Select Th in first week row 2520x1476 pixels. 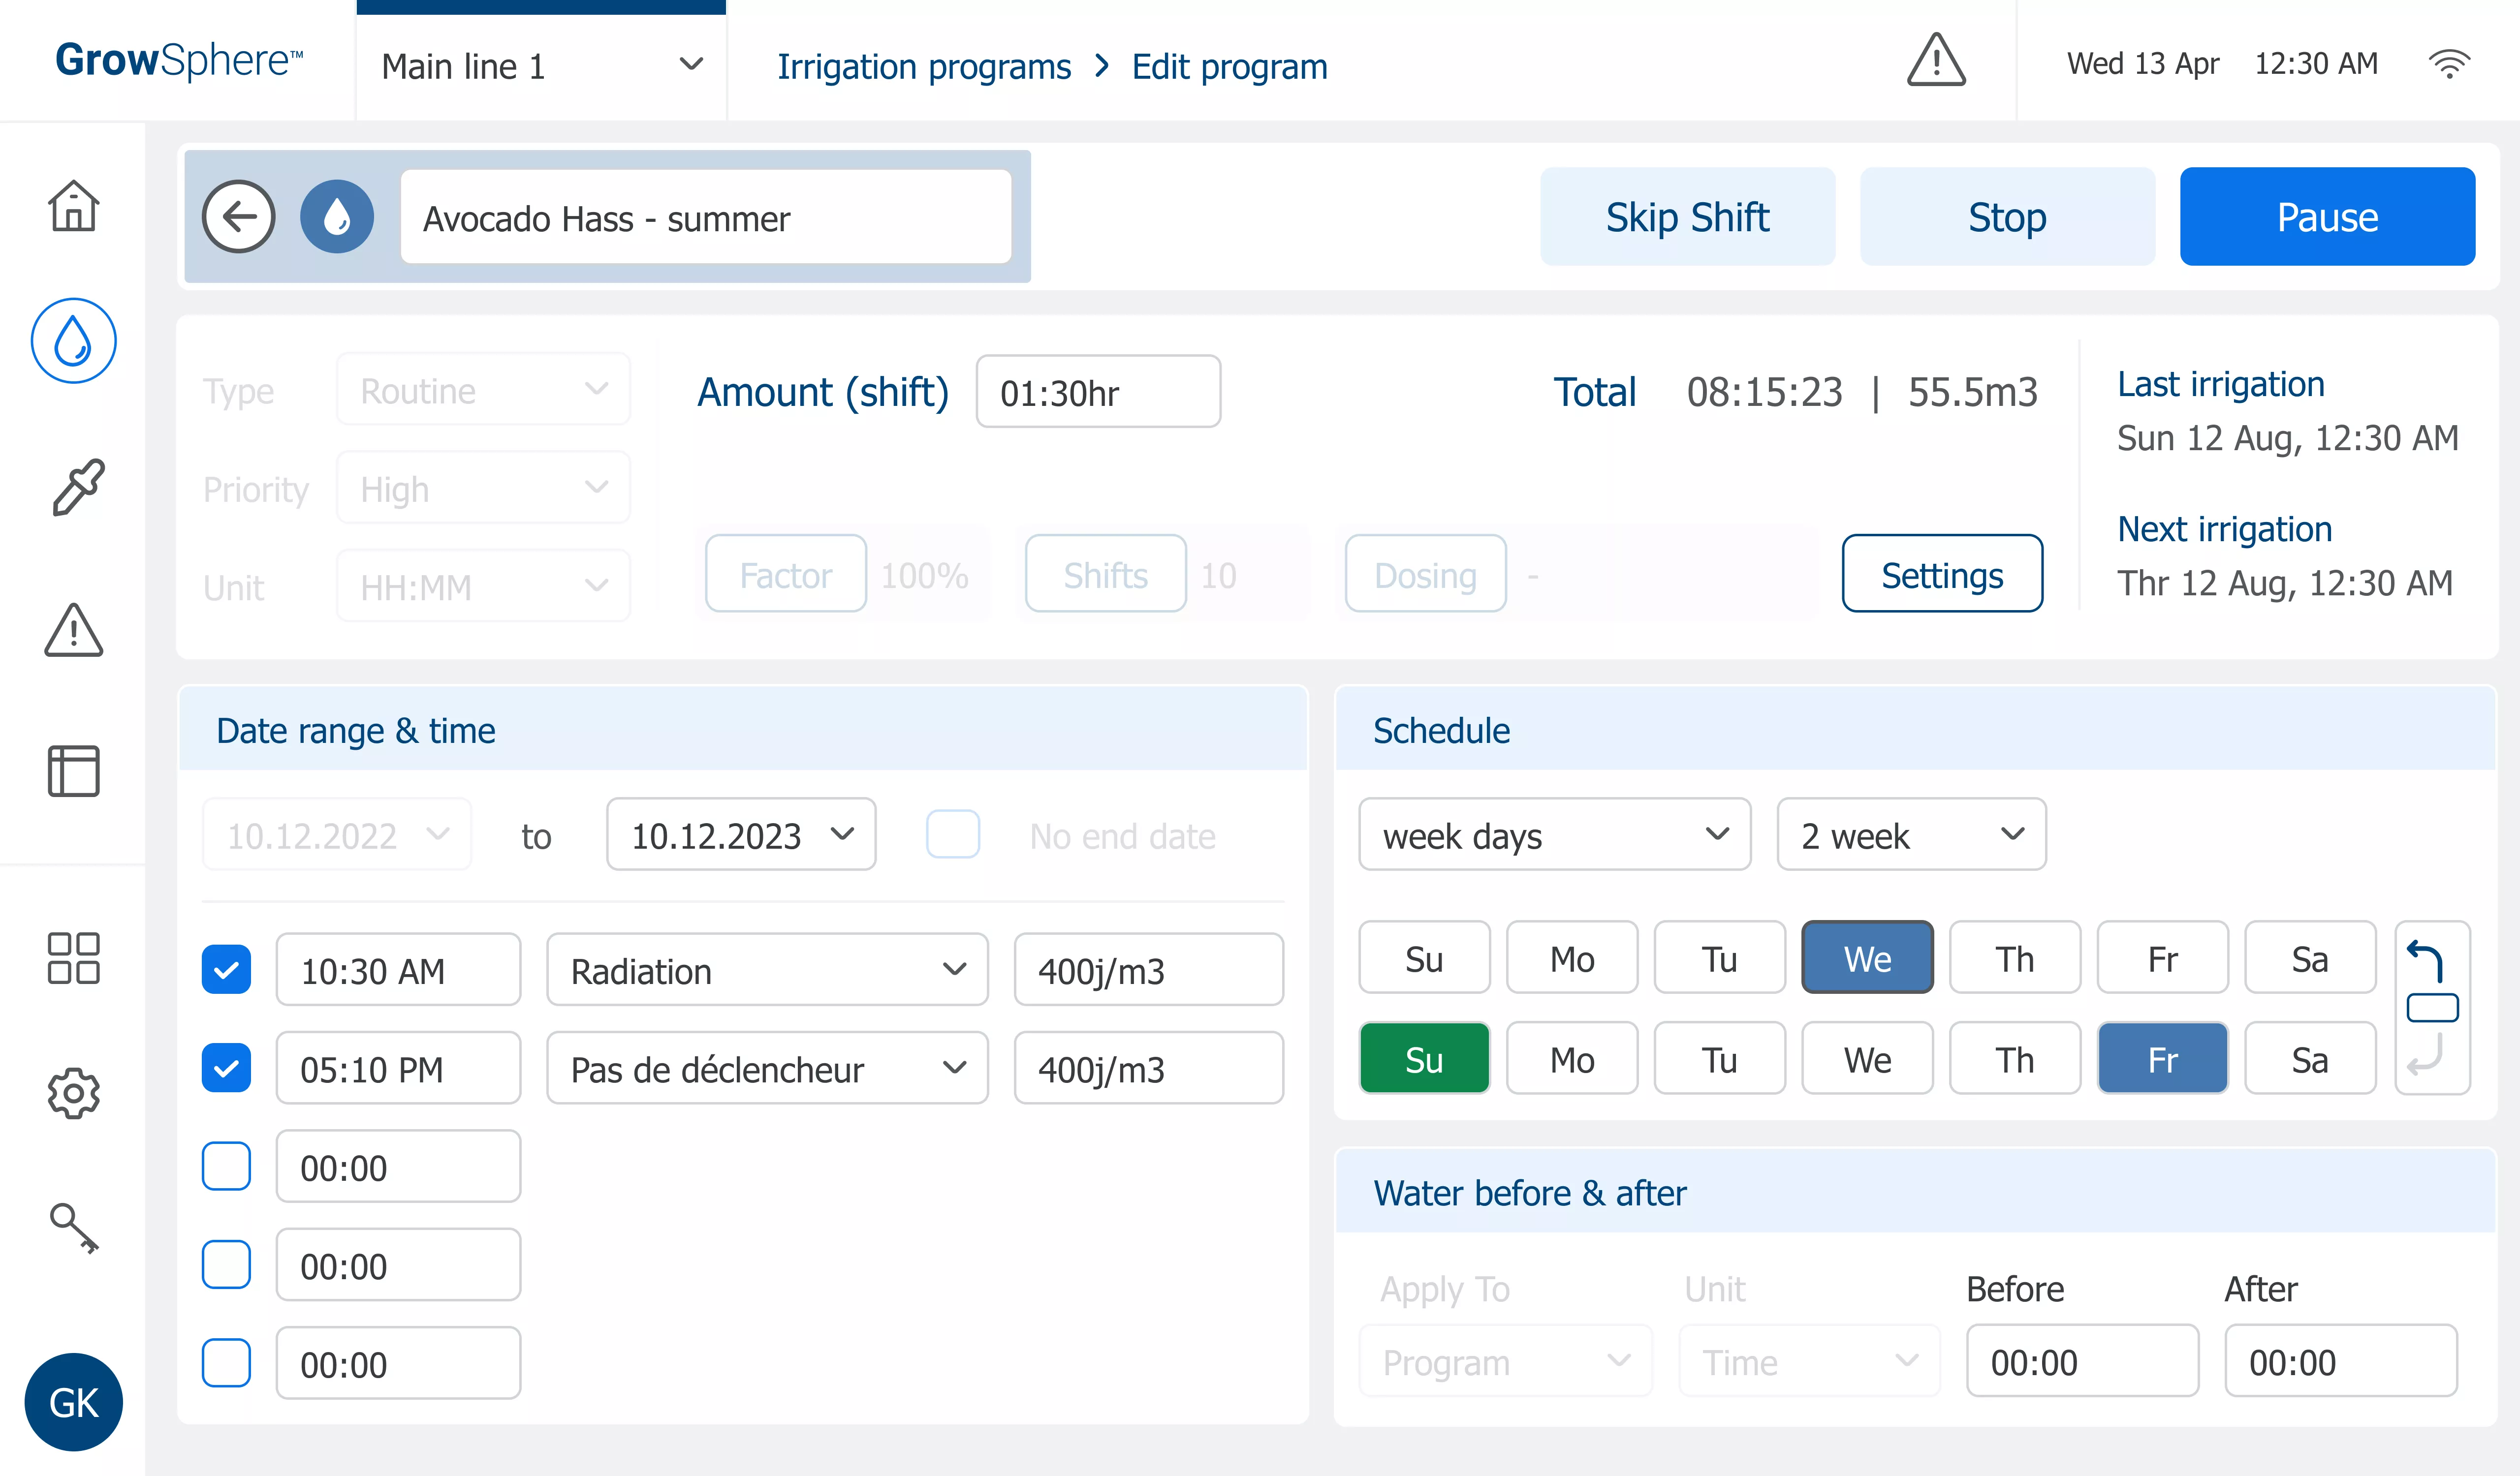2014,958
